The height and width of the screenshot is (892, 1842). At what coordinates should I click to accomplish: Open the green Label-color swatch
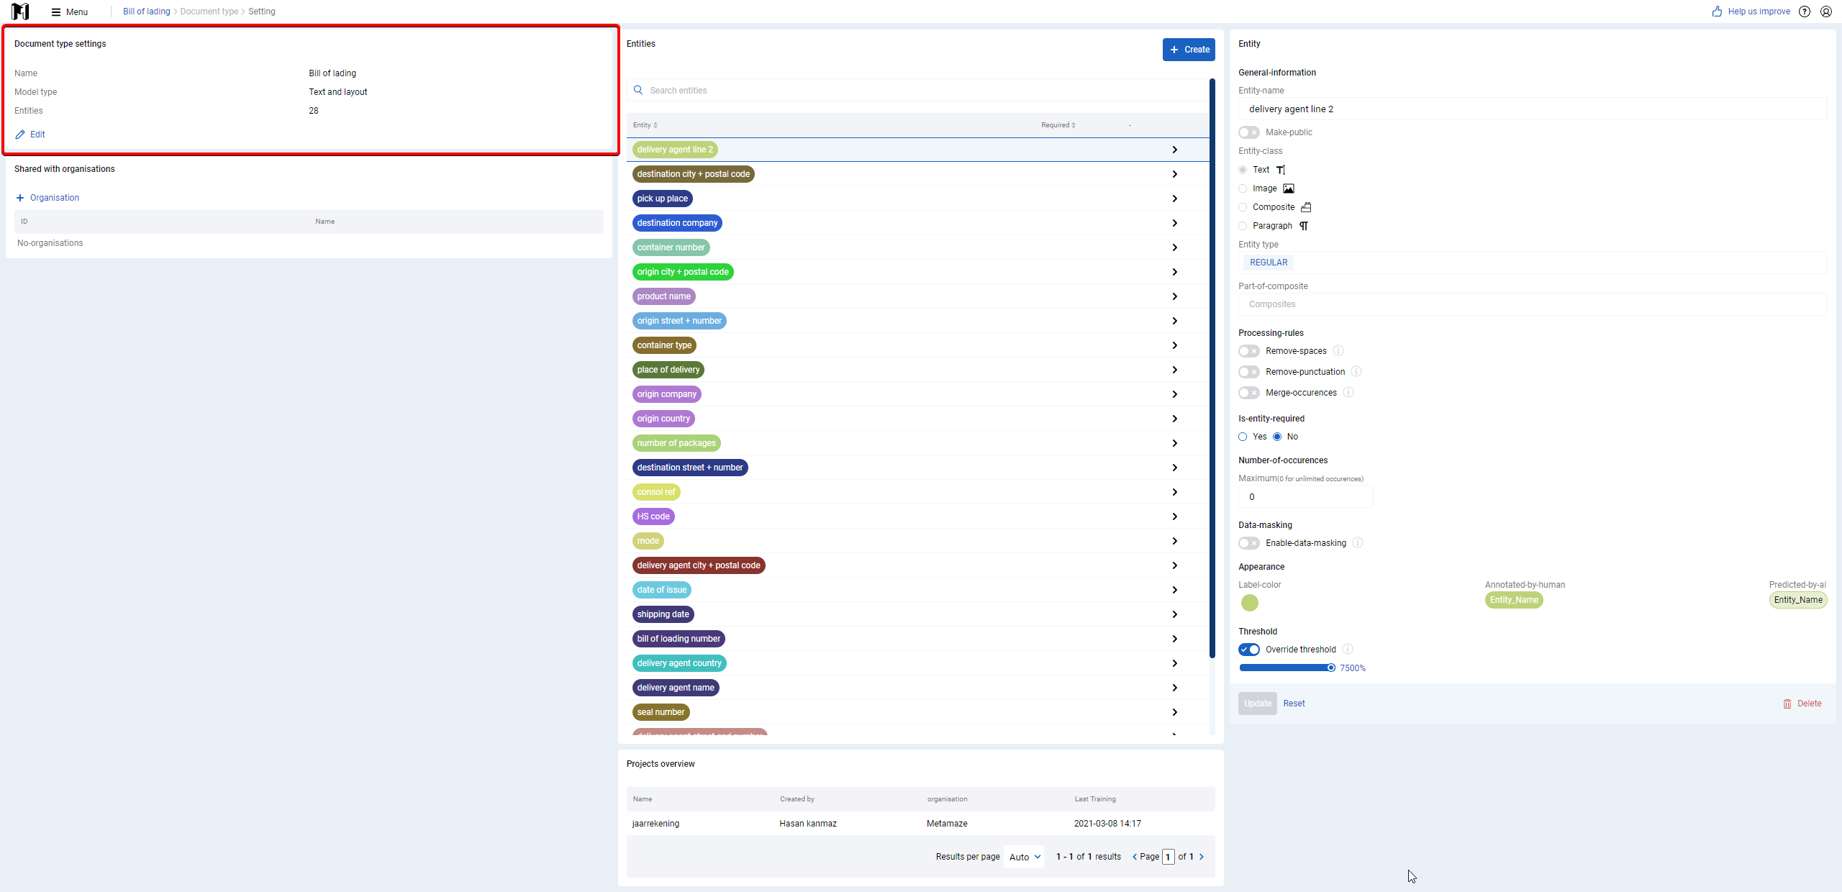(1250, 603)
